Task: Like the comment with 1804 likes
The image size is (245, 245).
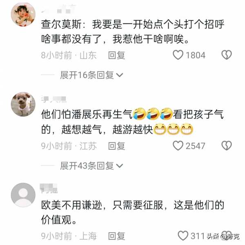Action: pyautogui.click(x=178, y=55)
